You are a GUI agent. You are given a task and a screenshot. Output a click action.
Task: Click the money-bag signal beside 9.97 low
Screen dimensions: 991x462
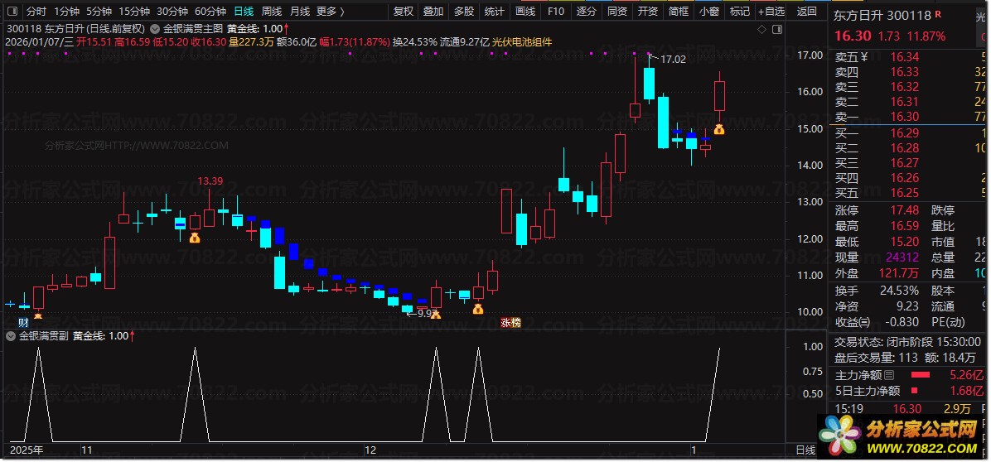tap(436, 314)
